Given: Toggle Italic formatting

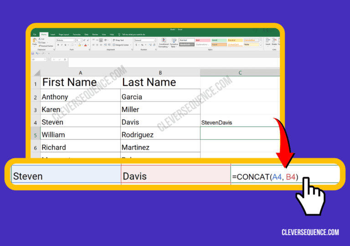Looking at the screenshot, I should tap(62, 45).
